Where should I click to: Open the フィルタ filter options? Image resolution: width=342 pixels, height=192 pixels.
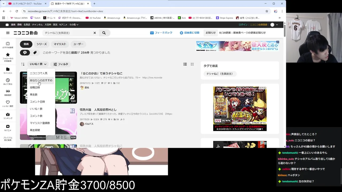click(61, 64)
